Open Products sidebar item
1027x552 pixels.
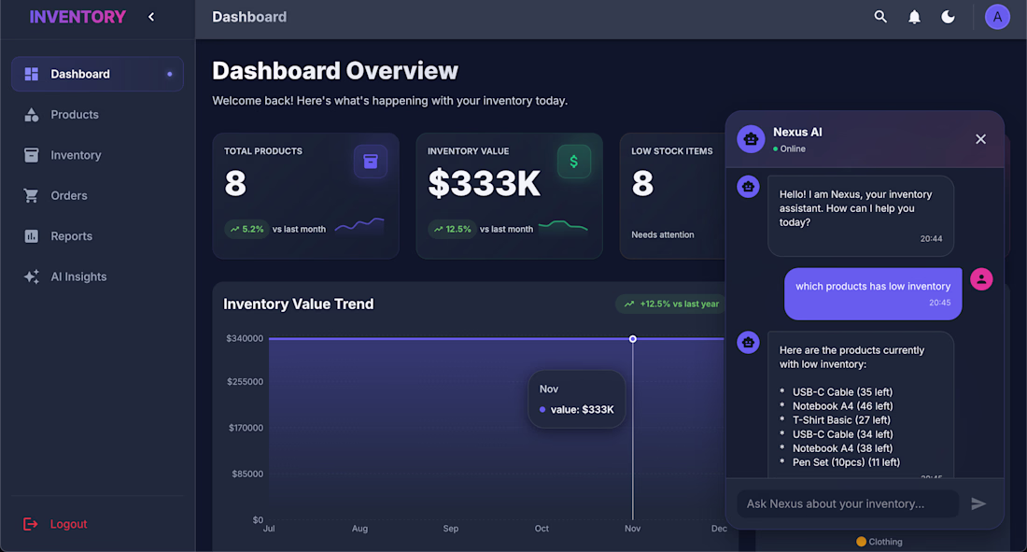98,115
